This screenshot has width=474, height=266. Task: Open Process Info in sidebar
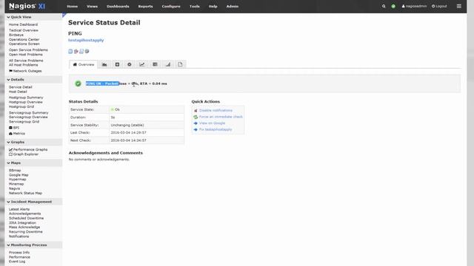pos(19,253)
